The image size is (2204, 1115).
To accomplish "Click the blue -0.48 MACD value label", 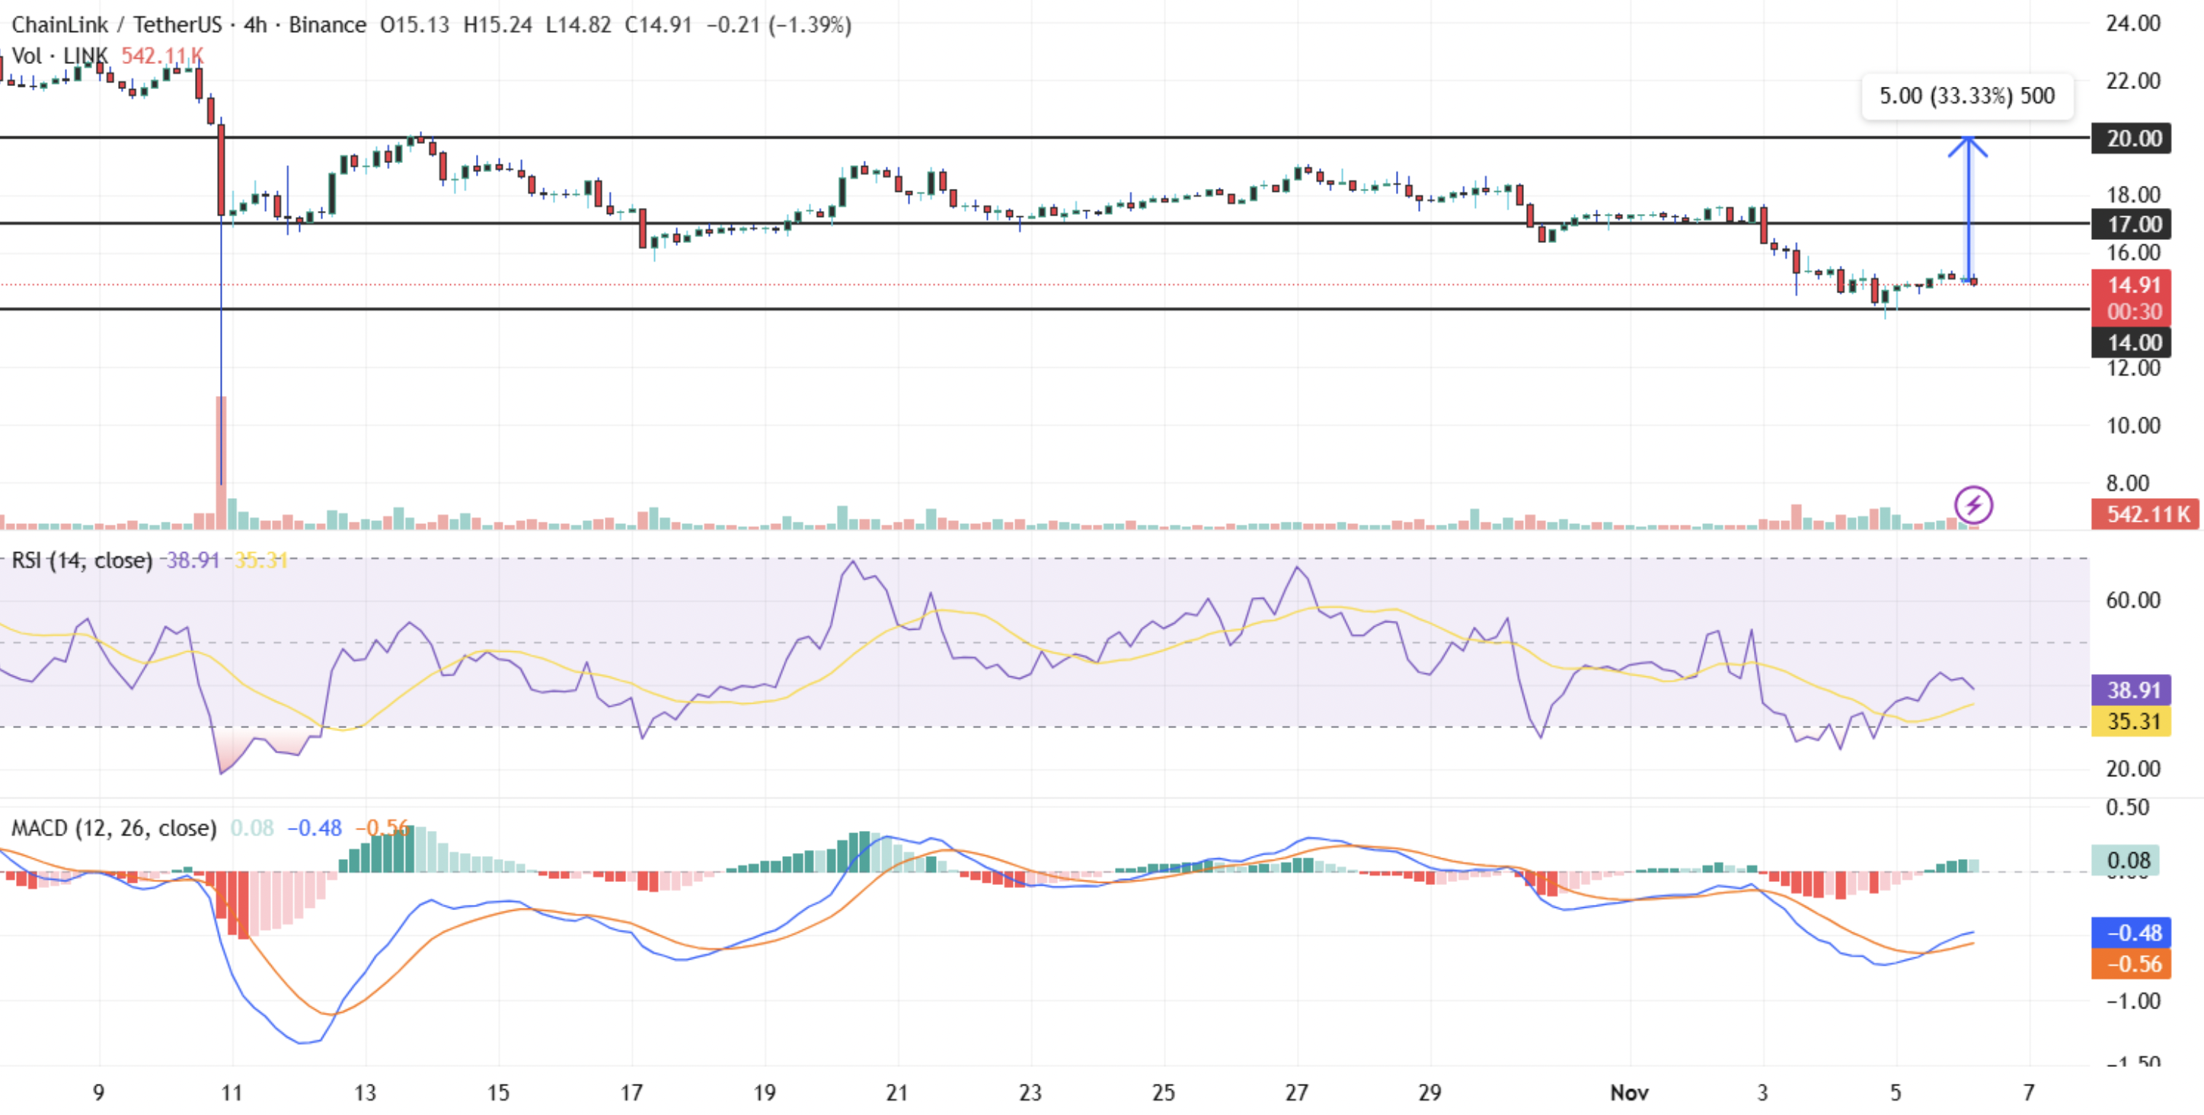I will (2133, 932).
